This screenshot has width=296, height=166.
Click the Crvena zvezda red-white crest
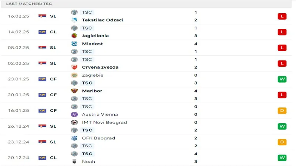pos(74,67)
